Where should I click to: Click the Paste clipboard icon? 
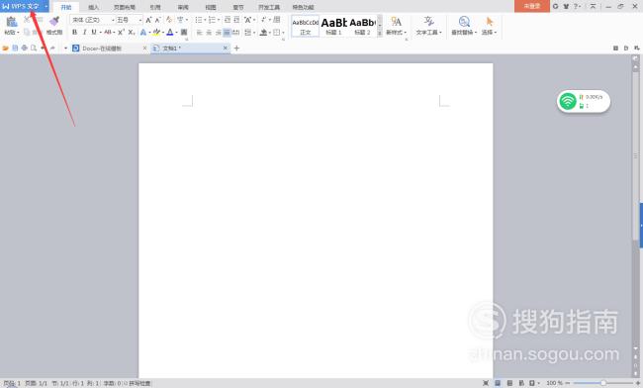click(12, 22)
